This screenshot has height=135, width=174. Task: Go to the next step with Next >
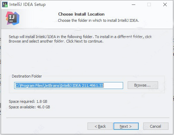point(126,126)
